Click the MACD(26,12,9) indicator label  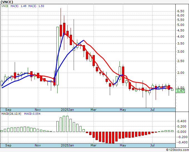click(11, 114)
